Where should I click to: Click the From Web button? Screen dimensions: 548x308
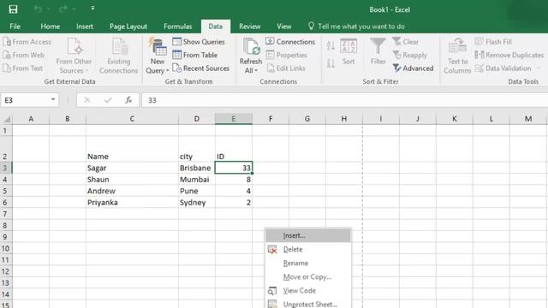pos(23,55)
